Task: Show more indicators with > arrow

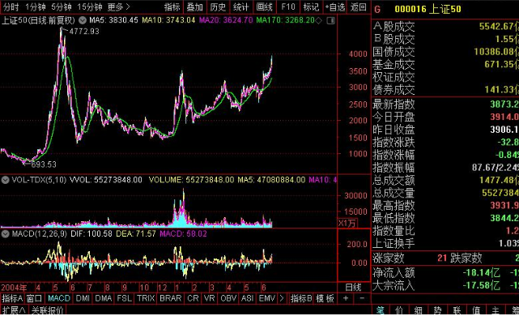Action: coord(282,298)
